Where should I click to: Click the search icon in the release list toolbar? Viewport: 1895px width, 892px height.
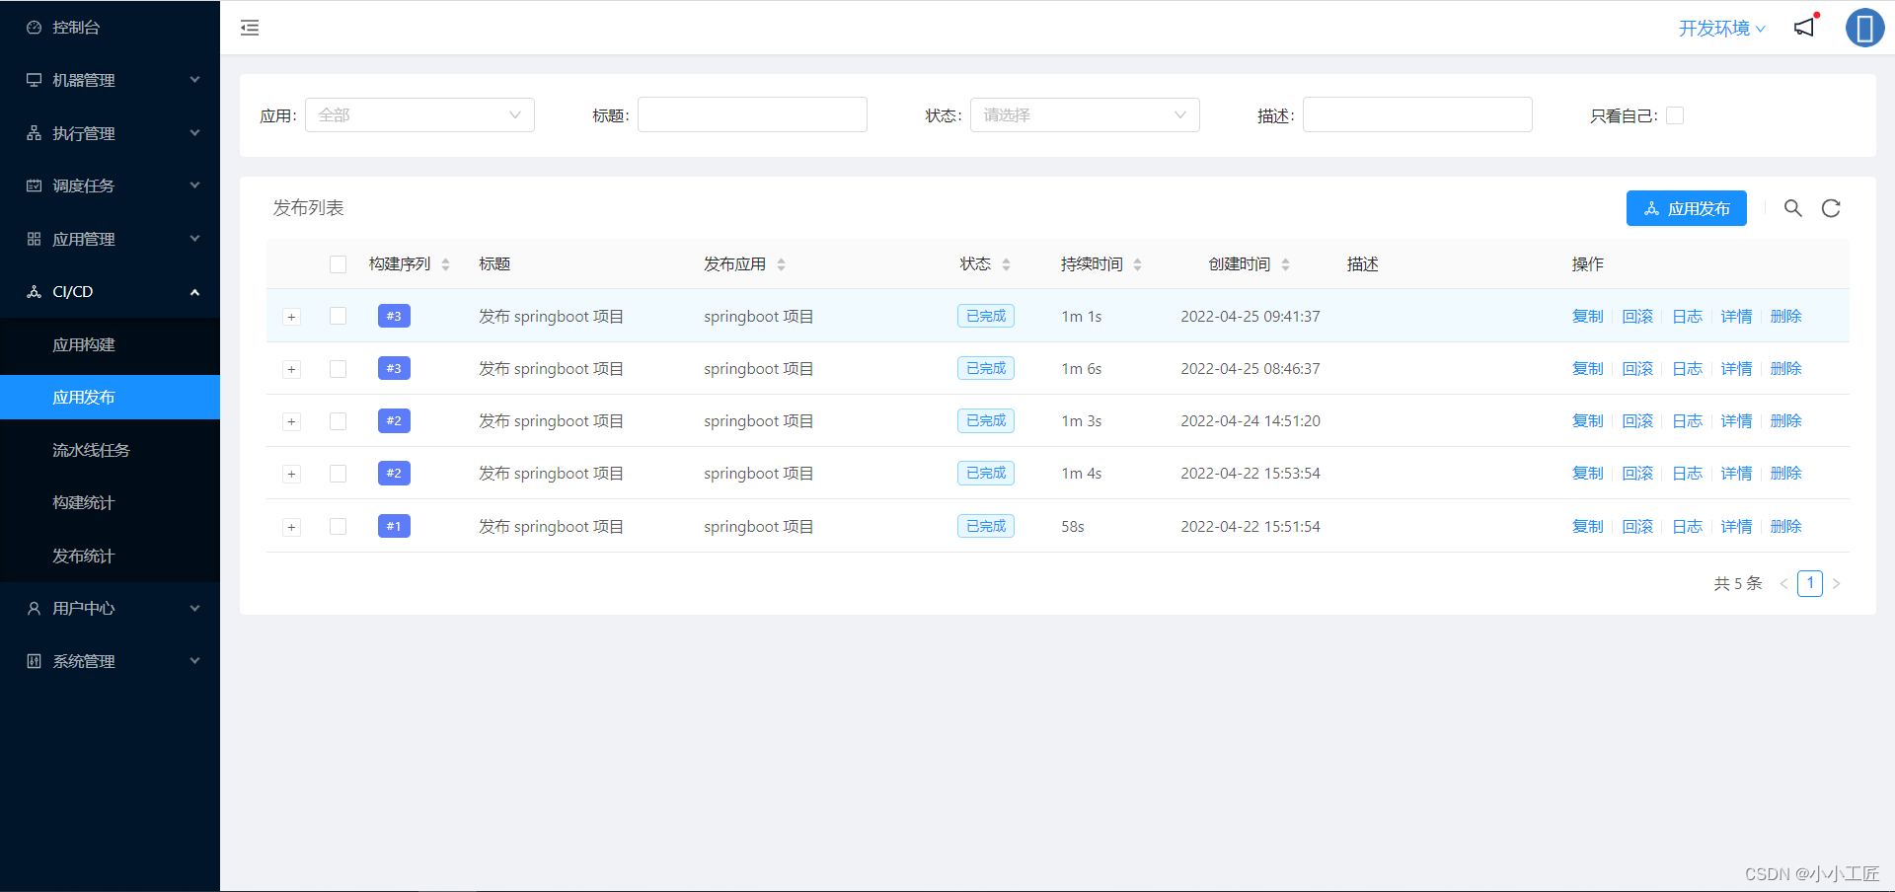(x=1793, y=208)
